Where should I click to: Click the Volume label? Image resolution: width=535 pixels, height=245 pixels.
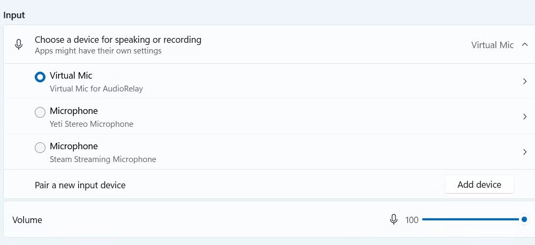click(x=27, y=220)
